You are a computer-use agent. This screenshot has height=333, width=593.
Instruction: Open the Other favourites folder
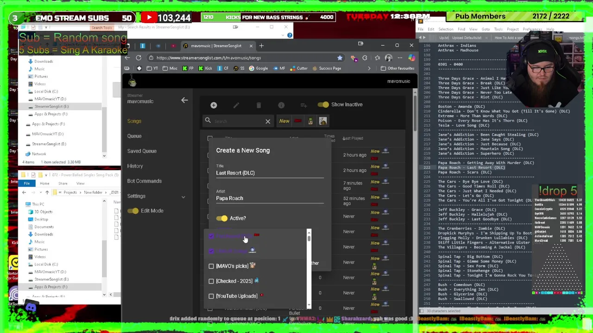coord(397,68)
